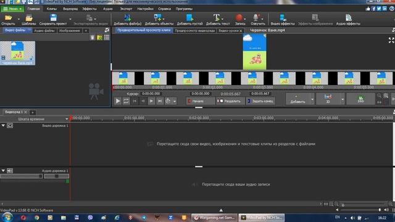The width and height of the screenshot is (395, 222).
Task: Click the Начало set start button
Action: [200, 101]
